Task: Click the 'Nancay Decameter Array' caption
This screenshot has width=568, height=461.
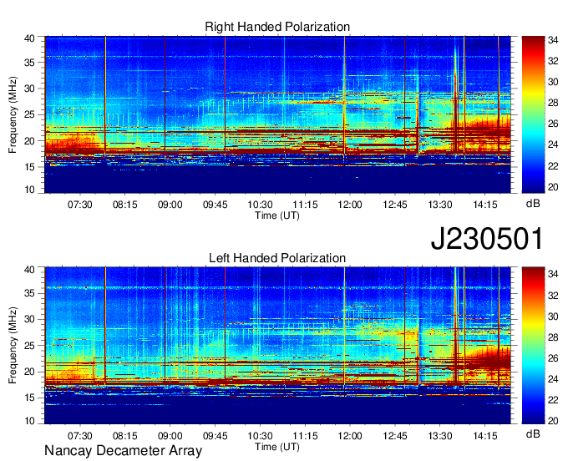Action: [123, 451]
